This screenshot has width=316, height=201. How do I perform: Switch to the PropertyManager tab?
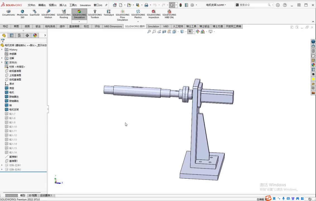pyautogui.click(x=12, y=35)
